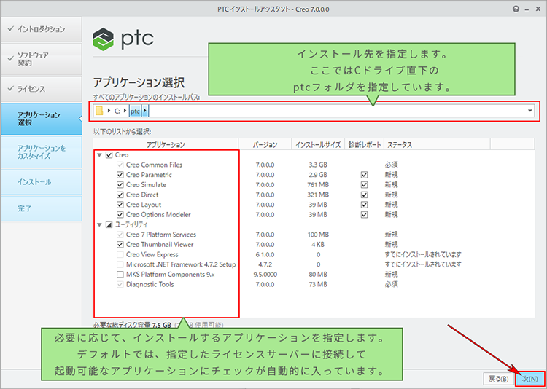Open 完了 step in sidebar
This screenshot has height=389, width=547.
(41, 209)
